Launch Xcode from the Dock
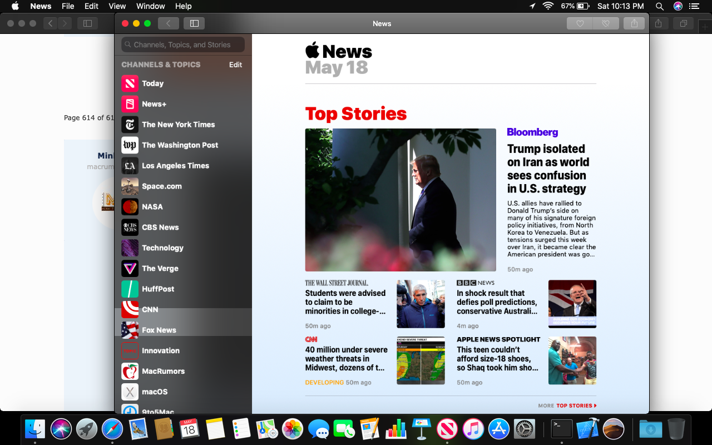712x445 pixels. click(587, 429)
